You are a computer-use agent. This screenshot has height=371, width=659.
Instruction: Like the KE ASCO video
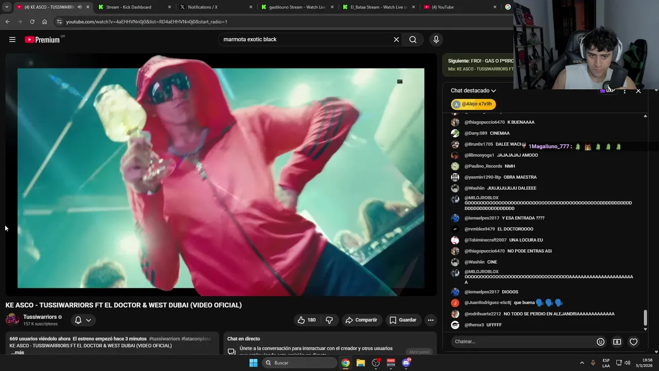(306, 320)
